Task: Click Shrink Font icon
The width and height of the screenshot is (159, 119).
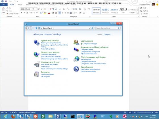Action: (x=41, y=9)
